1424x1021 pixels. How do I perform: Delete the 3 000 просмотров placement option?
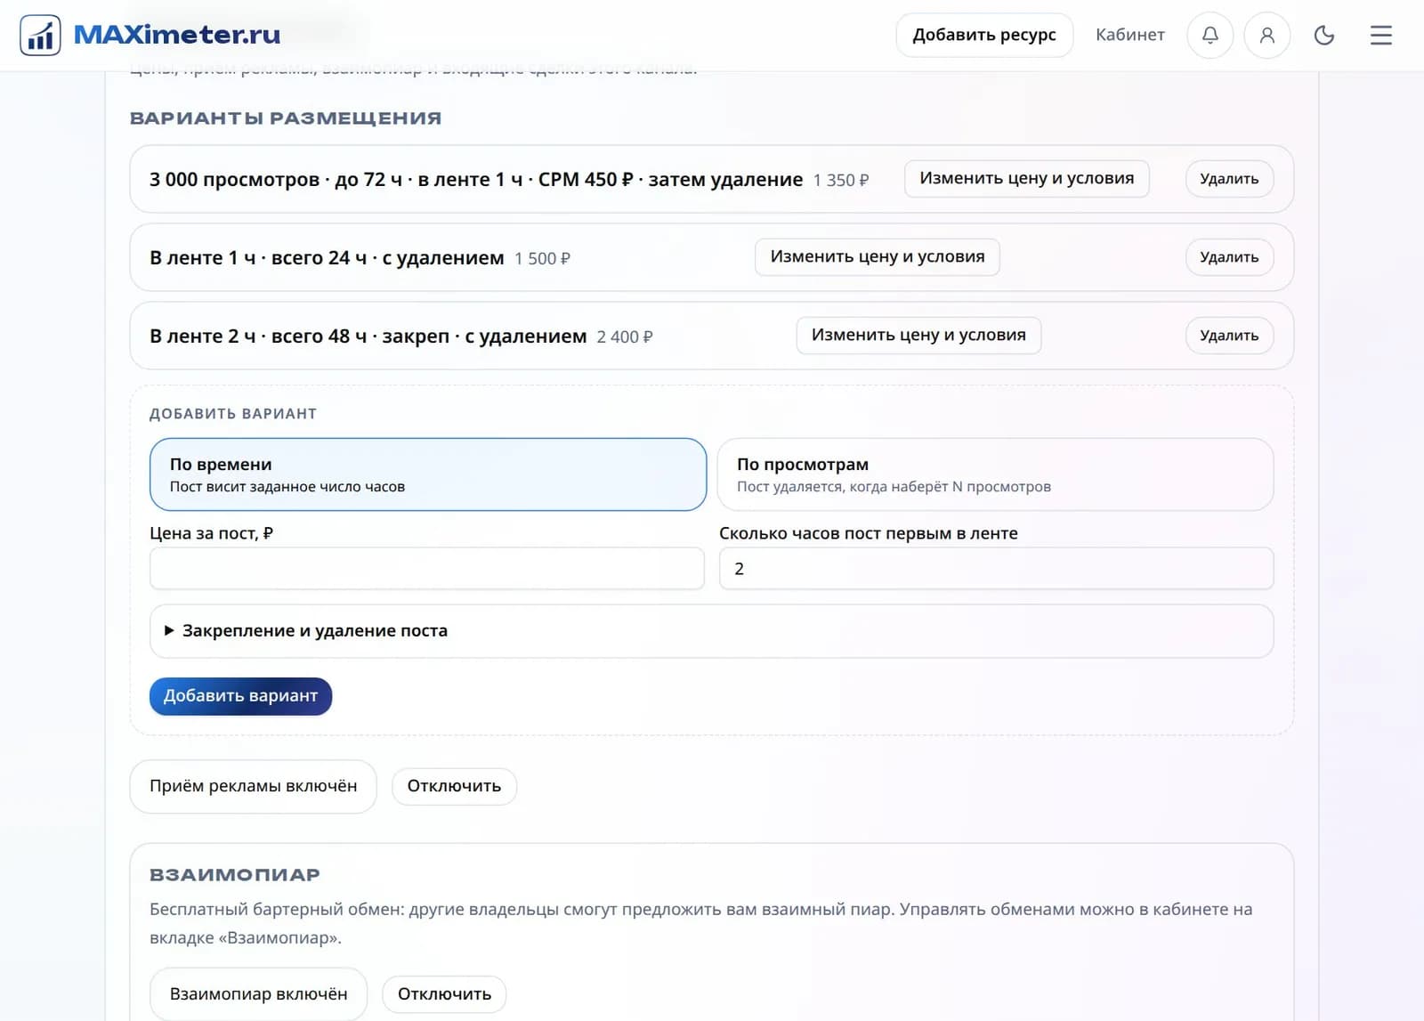point(1229,179)
